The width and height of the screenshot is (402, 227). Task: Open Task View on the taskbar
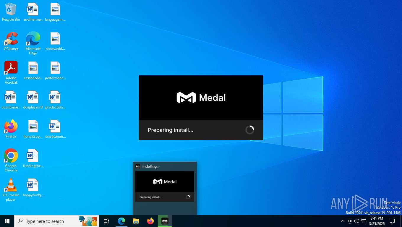pyautogui.click(x=106, y=221)
